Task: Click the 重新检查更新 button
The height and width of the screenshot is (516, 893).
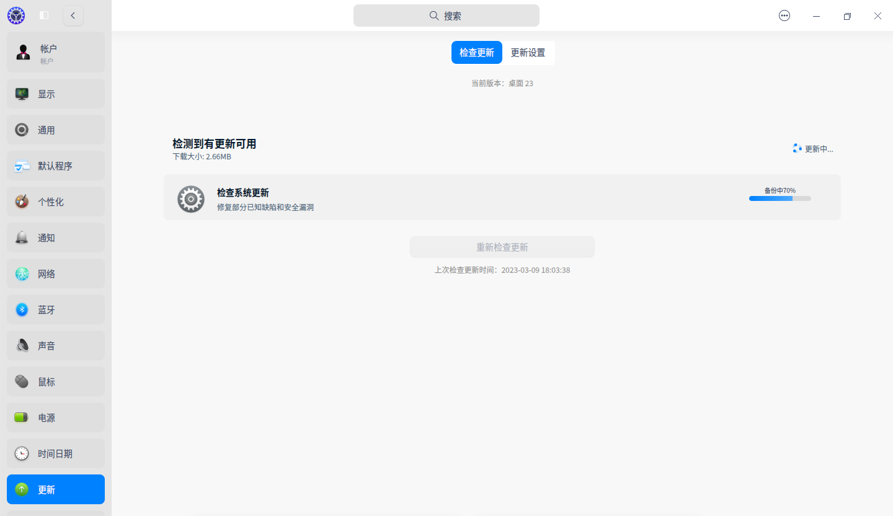Action: coord(502,247)
